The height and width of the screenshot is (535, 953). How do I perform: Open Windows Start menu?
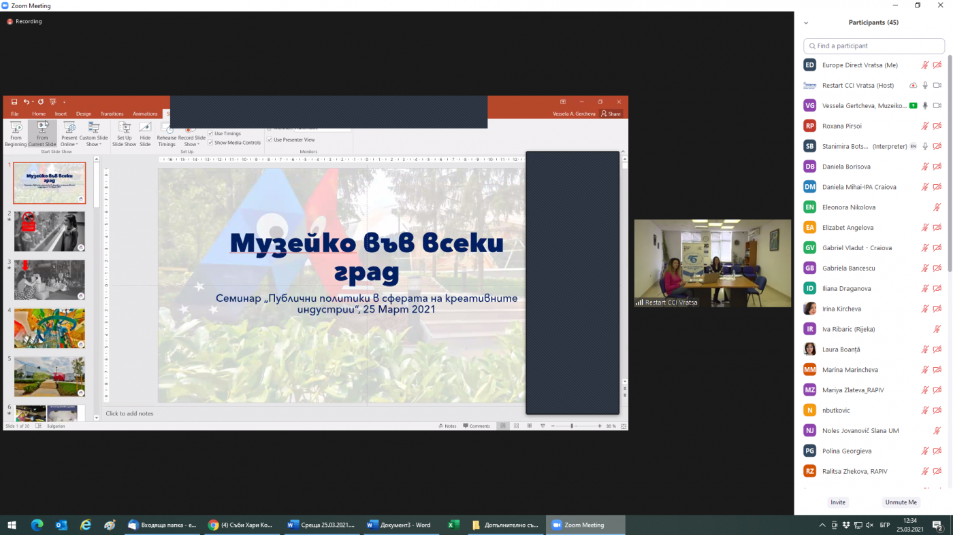coord(12,525)
